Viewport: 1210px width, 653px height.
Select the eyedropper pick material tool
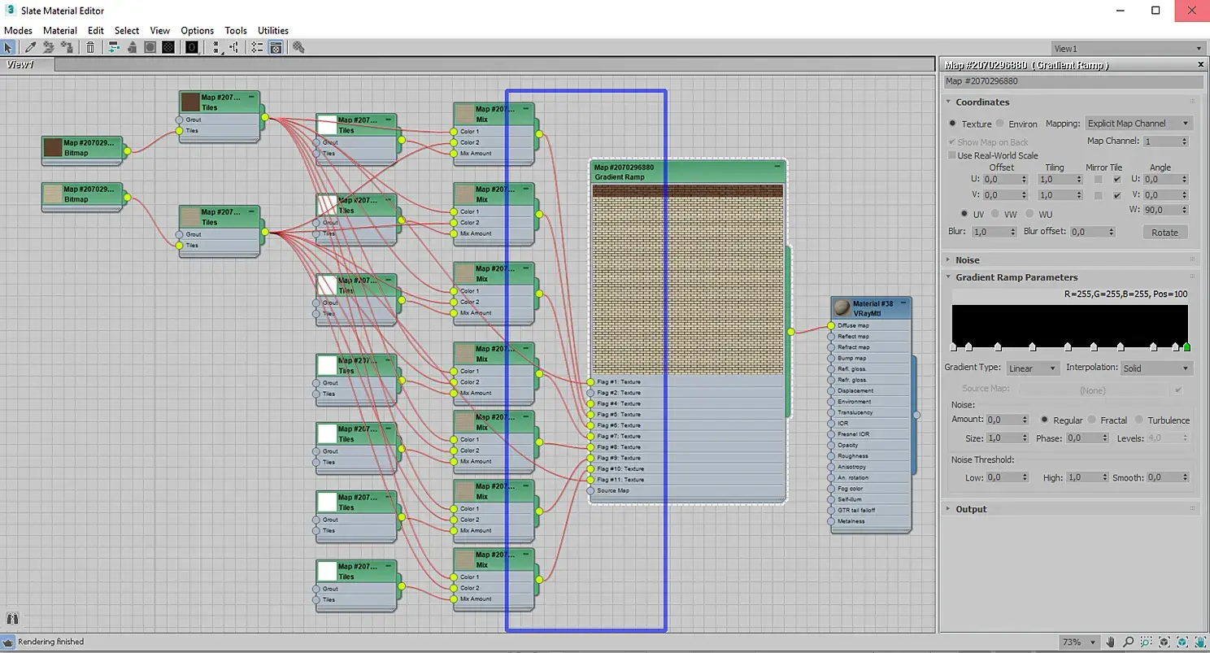point(30,48)
